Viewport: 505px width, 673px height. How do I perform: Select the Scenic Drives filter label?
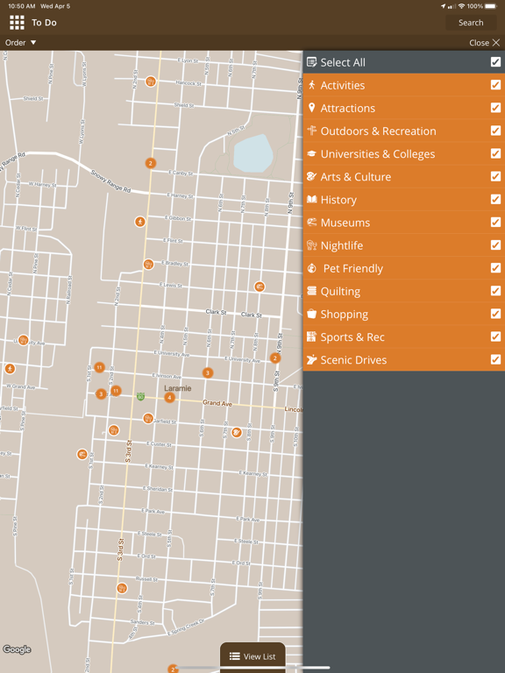(x=353, y=359)
